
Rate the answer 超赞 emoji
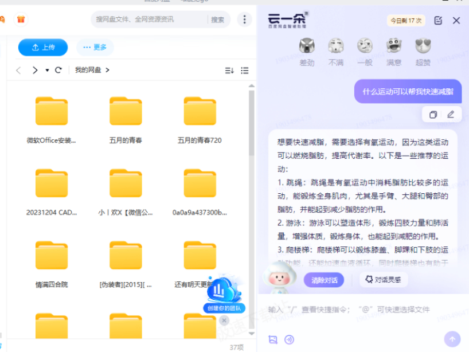(423, 52)
